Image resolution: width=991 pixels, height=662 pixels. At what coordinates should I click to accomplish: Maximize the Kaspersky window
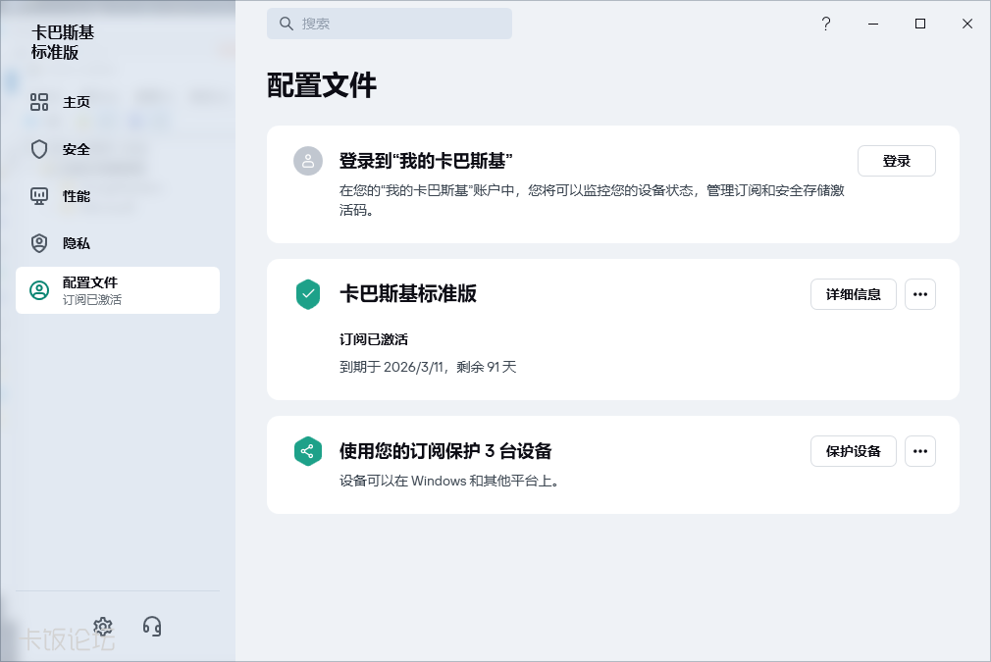pos(920,25)
